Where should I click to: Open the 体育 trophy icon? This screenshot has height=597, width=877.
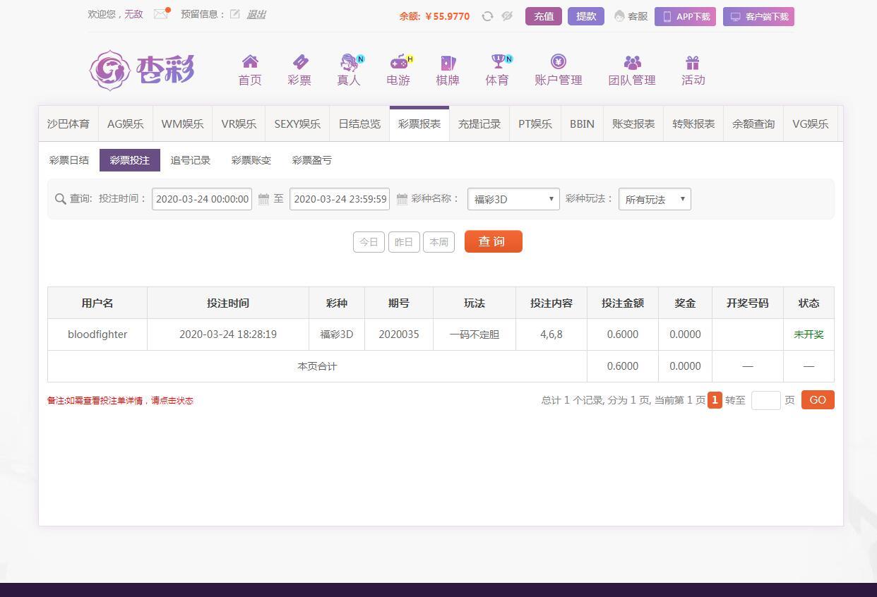[499, 62]
